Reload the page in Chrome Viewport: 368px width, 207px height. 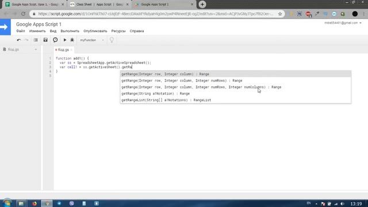point(23,14)
